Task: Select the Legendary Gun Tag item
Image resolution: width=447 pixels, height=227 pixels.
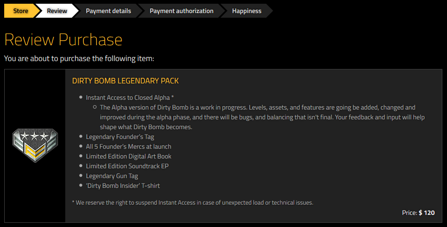Action: tap(112, 176)
